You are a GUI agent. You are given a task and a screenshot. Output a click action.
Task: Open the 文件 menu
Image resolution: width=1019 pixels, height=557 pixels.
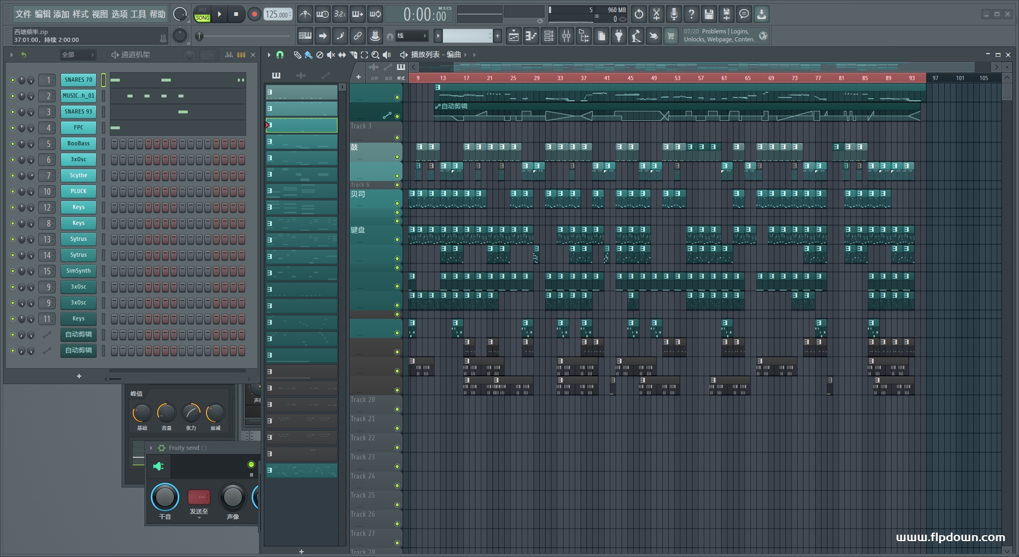pos(23,14)
